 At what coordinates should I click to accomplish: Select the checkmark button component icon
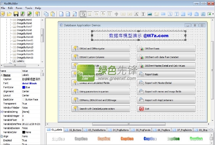pyautogui.click(x=129, y=14)
